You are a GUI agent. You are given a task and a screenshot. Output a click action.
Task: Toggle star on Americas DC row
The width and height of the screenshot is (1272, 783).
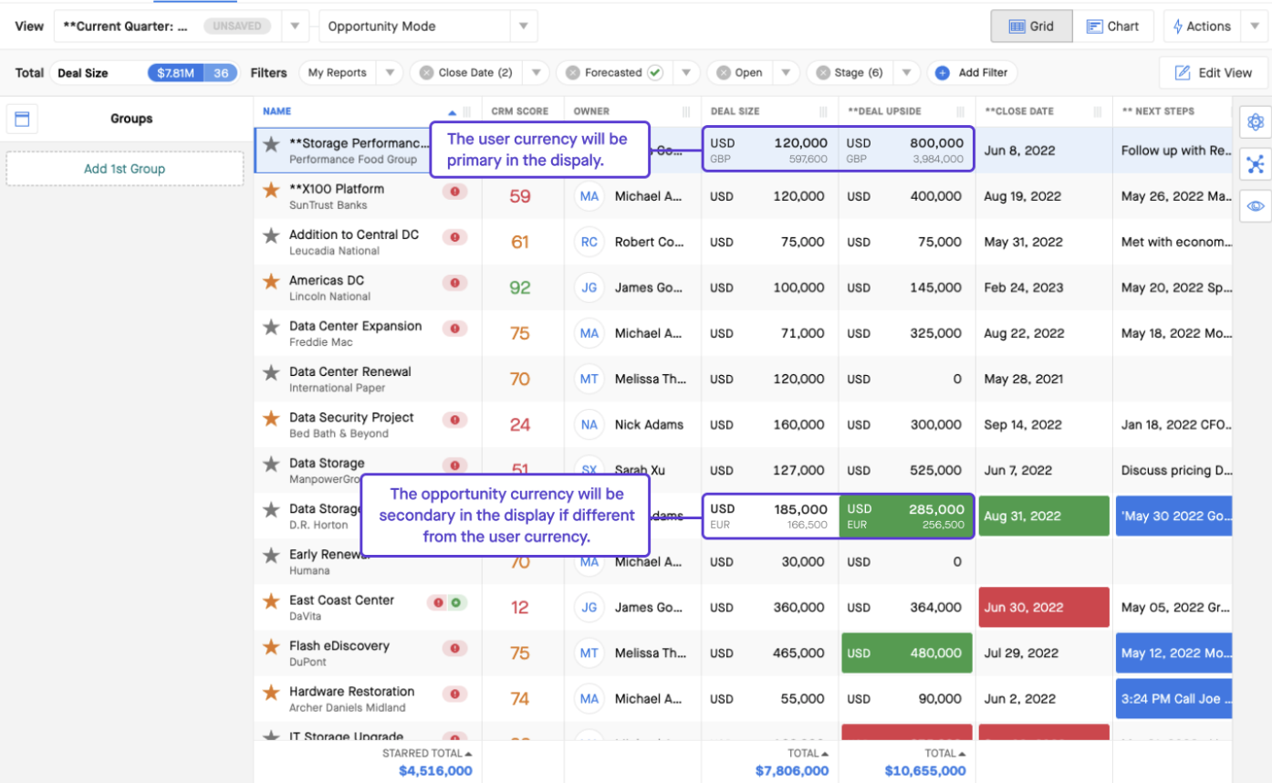(271, 281)
